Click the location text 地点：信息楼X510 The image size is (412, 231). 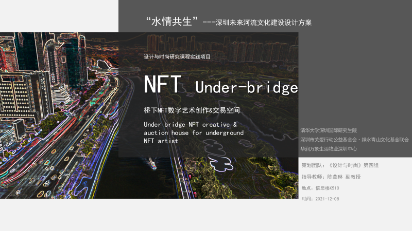tap(320, 188)
